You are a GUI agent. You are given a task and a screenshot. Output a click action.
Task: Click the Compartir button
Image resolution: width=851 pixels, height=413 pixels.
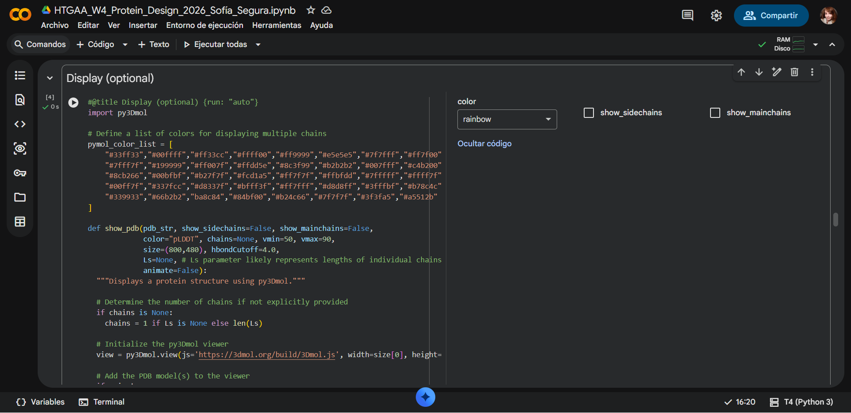[771, 16]
